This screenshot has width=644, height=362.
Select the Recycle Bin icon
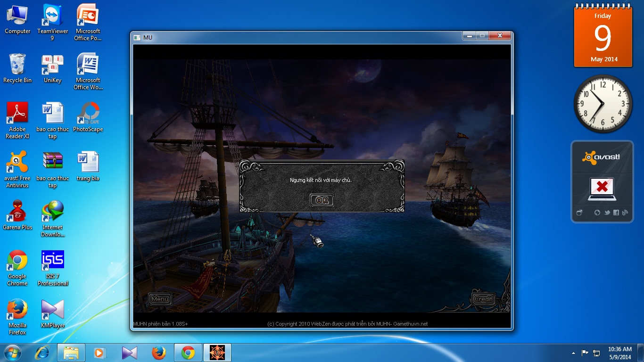coord(17,68)
